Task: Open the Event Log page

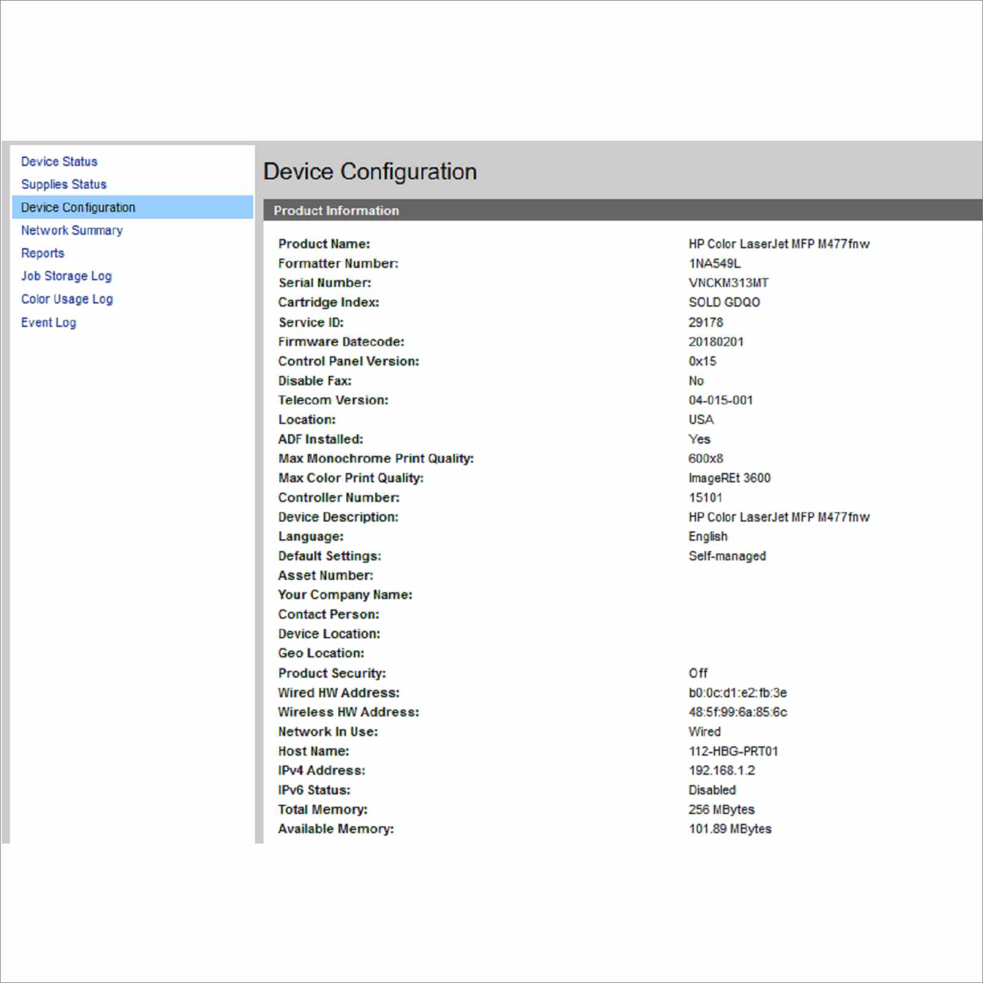Action: [49, 323]
